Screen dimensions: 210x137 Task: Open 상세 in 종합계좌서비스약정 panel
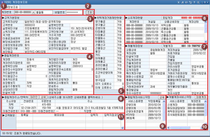click(162, 97)
